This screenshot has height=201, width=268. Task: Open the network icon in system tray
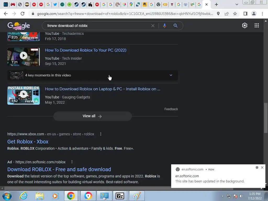pos(229,196)
